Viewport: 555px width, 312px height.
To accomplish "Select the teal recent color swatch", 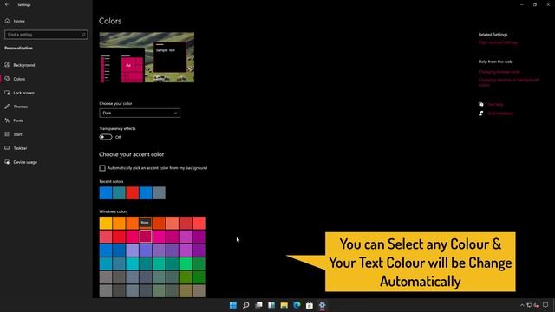I will [119, 193].
